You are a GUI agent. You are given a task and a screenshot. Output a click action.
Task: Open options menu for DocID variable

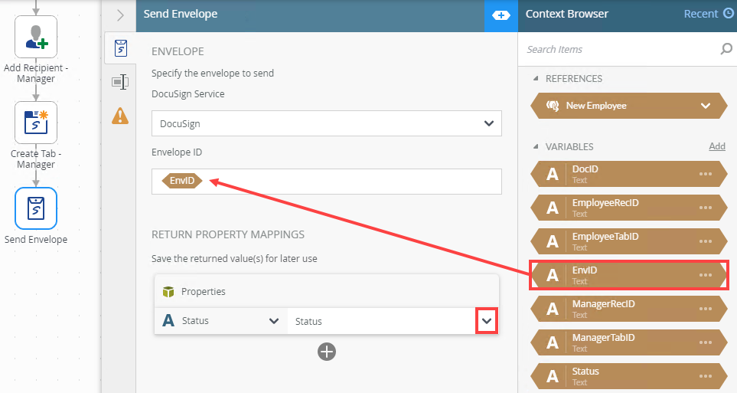(705, 174)
